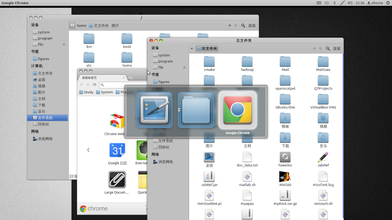Launch the JabRef pencil icon
Viewport: 392px width, 220px height.
point(323,159)
